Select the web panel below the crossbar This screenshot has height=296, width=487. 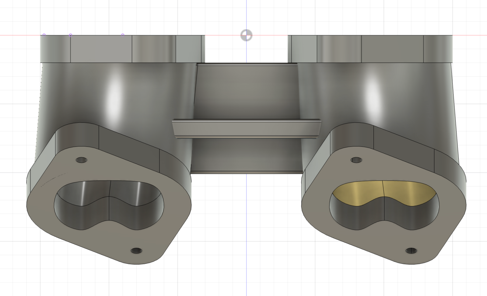point(246,155)
